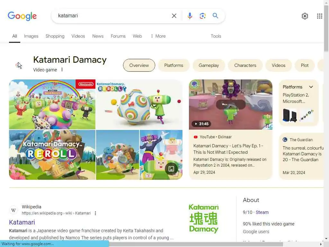Switch to the Videos search tab
This screenshot has width=329, height=247.
pos(78,36)
